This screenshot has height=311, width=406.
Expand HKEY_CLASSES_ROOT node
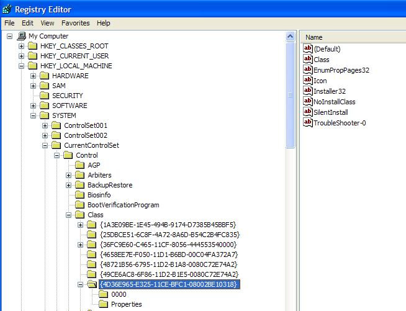pyautogui.click(x=22, y=47)
